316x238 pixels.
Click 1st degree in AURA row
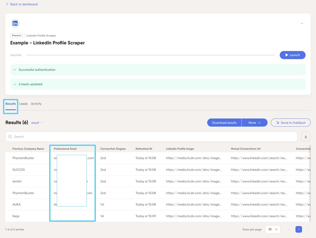tap(102, 205)
